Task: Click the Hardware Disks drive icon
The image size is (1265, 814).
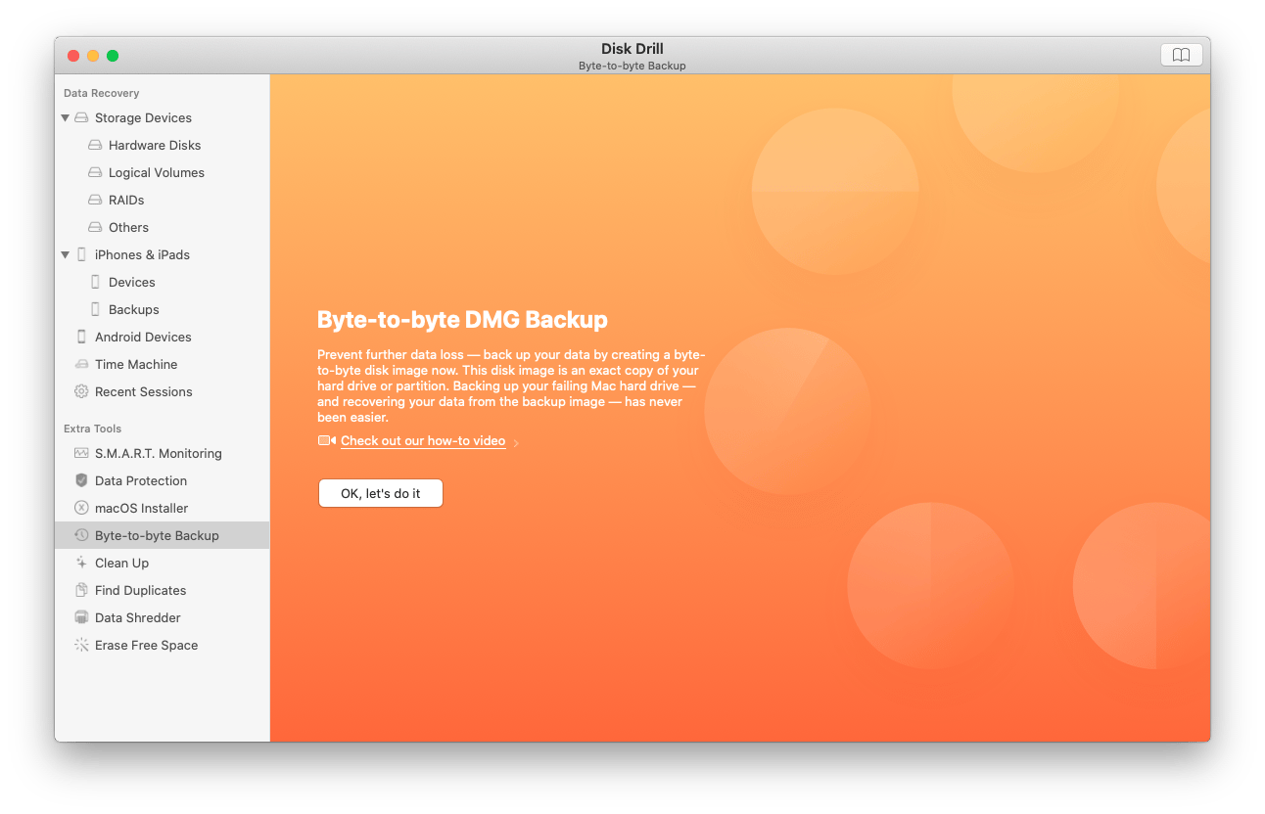Action: pos(95,145)
